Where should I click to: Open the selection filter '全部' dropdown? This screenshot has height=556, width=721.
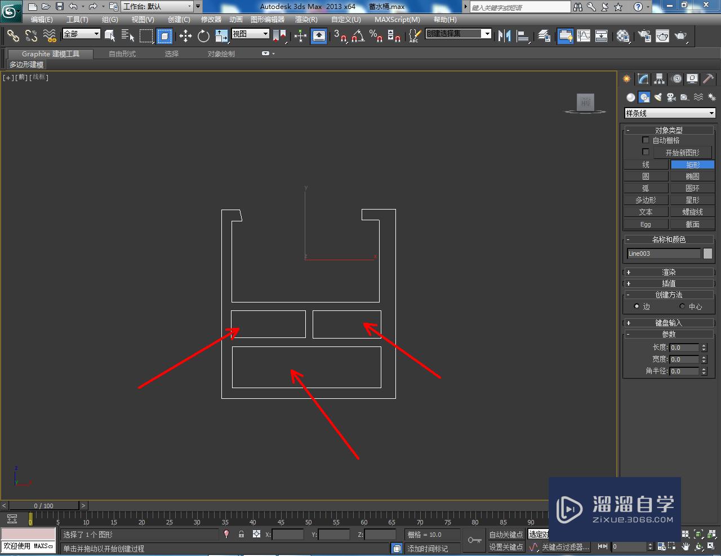pyautogui.click(x=81, y=34)
